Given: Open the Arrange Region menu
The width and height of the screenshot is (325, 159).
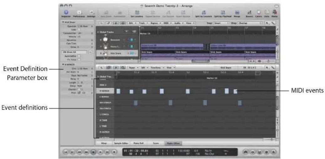Looking at the screenshot, I should tap(156, 23).
